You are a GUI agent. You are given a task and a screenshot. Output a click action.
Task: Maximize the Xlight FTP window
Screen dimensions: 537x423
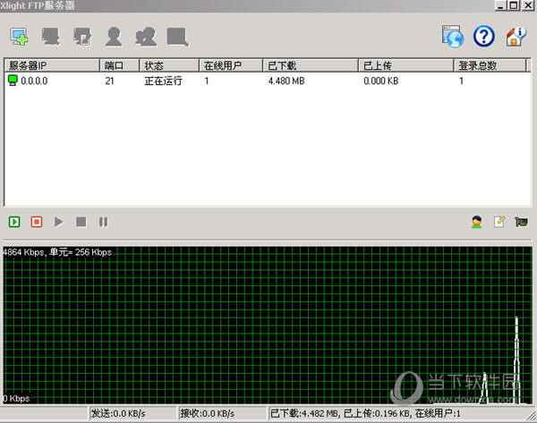coord(514,5)
